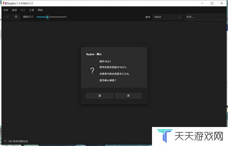This screenshot has width=228, height=146.
Task: Click the 0/0 games loaded status text
Action: pos(18,141)
